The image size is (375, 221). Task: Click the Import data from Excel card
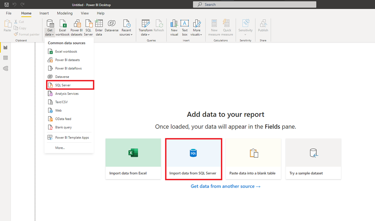133,159
